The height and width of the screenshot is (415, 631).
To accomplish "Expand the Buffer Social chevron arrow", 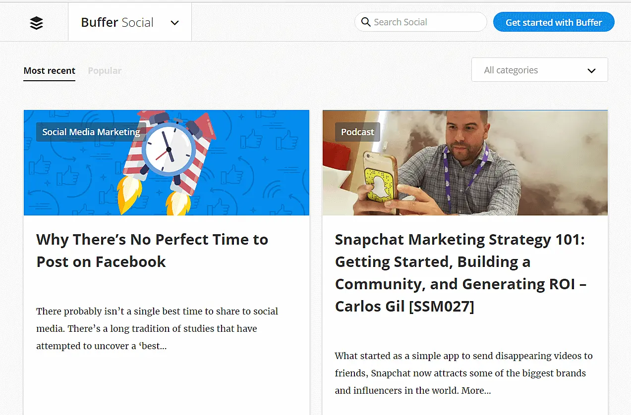I will [x=174, y=23].
